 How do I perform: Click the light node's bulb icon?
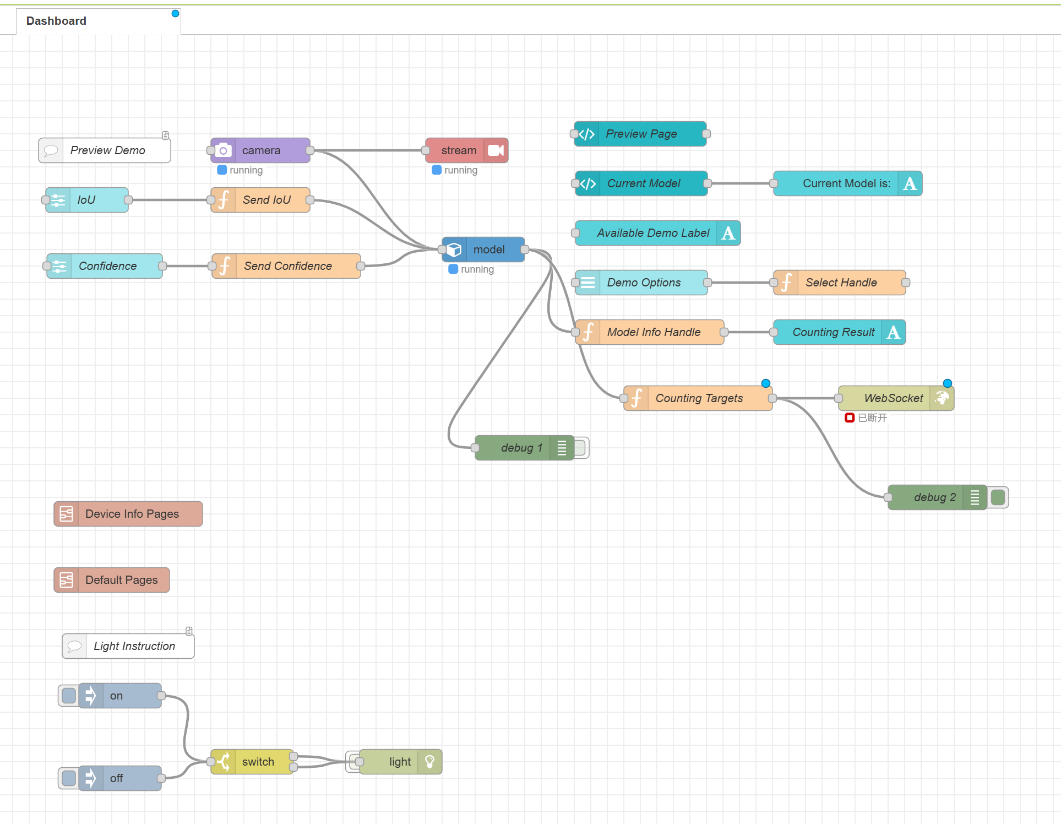pos(430,762)
